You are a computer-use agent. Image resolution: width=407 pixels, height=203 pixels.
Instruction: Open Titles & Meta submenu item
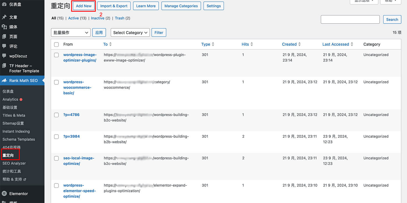(x=14, y=115)
